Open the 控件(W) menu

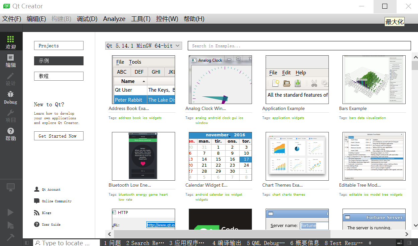[x=167, y=19]
